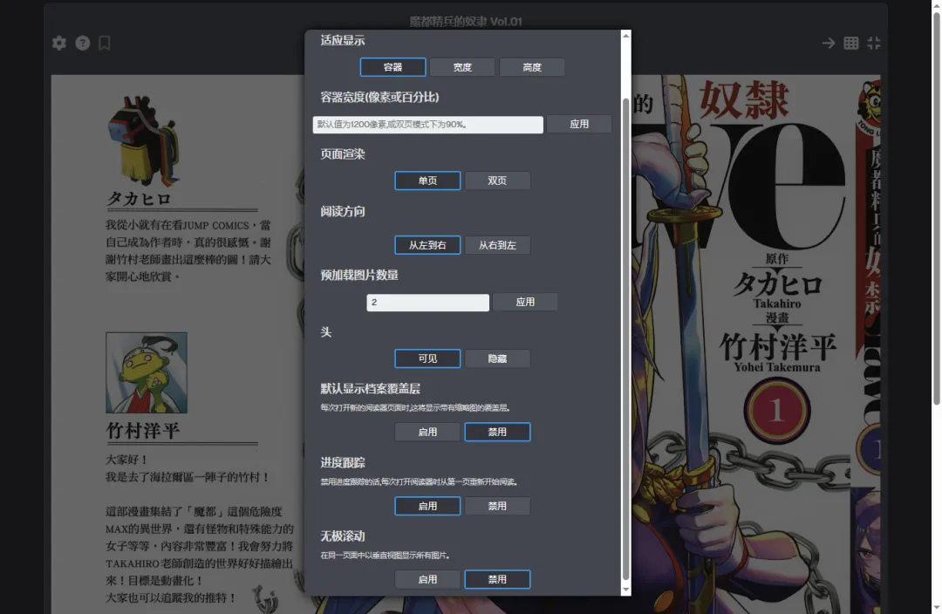Click the manga page image on the right
The width and height of the screenshot is (942, 614).
[x=755, y=343]
